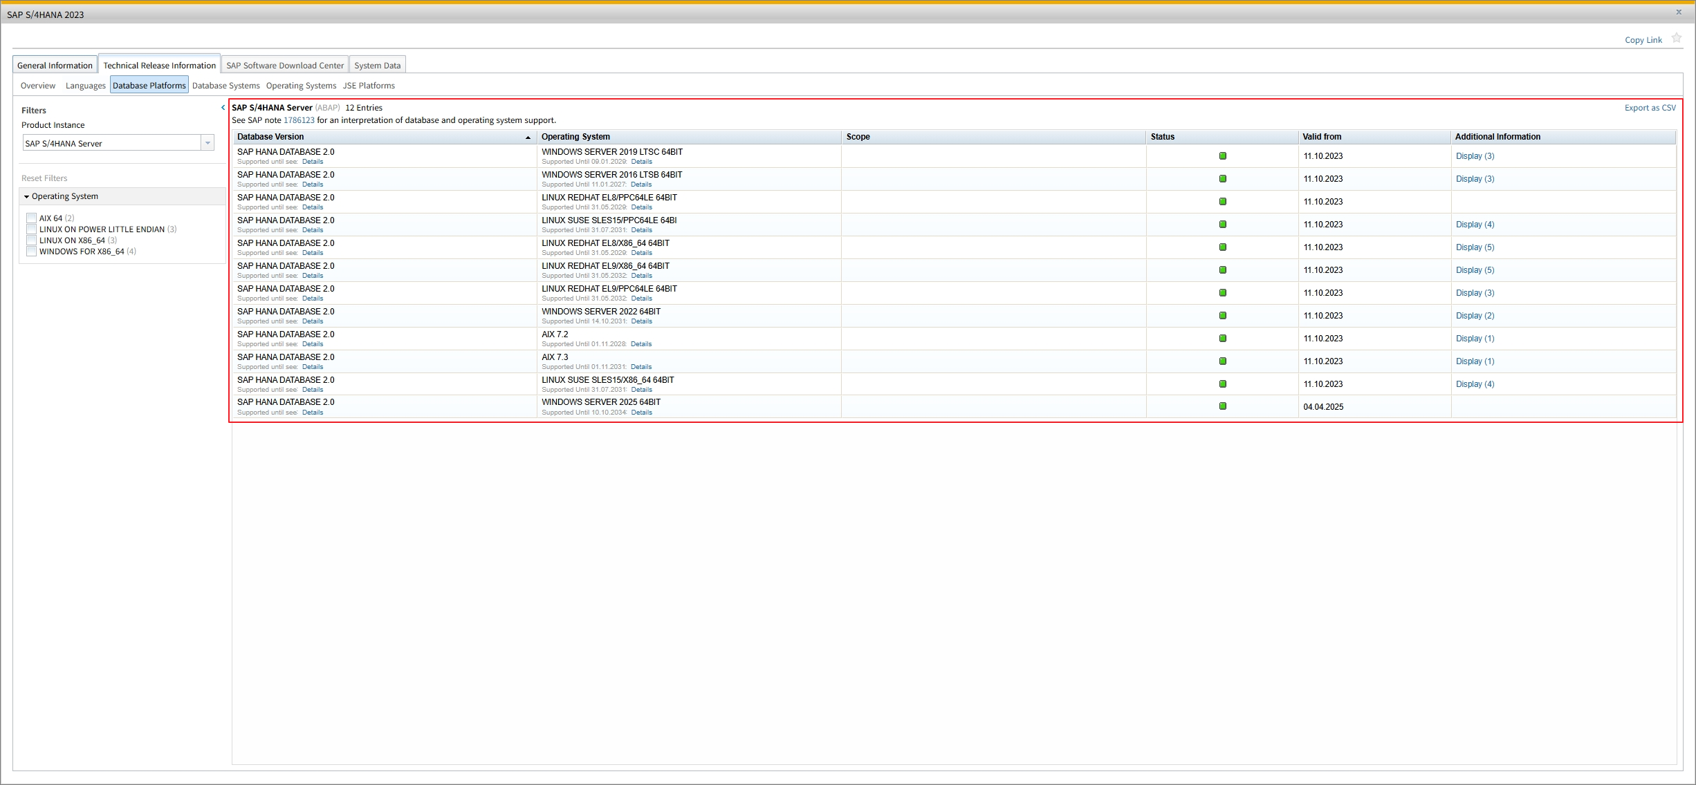Image resolution: width=1696 pixels, height=785 pixels.
Task: Click OS Details link for Windows Server 2022
Action: pos(641,321)
